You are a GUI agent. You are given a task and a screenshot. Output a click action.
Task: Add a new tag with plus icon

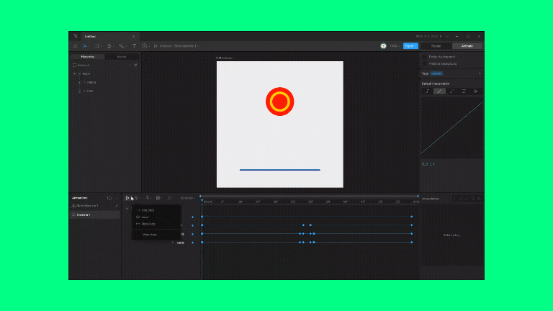coord(480,73)
